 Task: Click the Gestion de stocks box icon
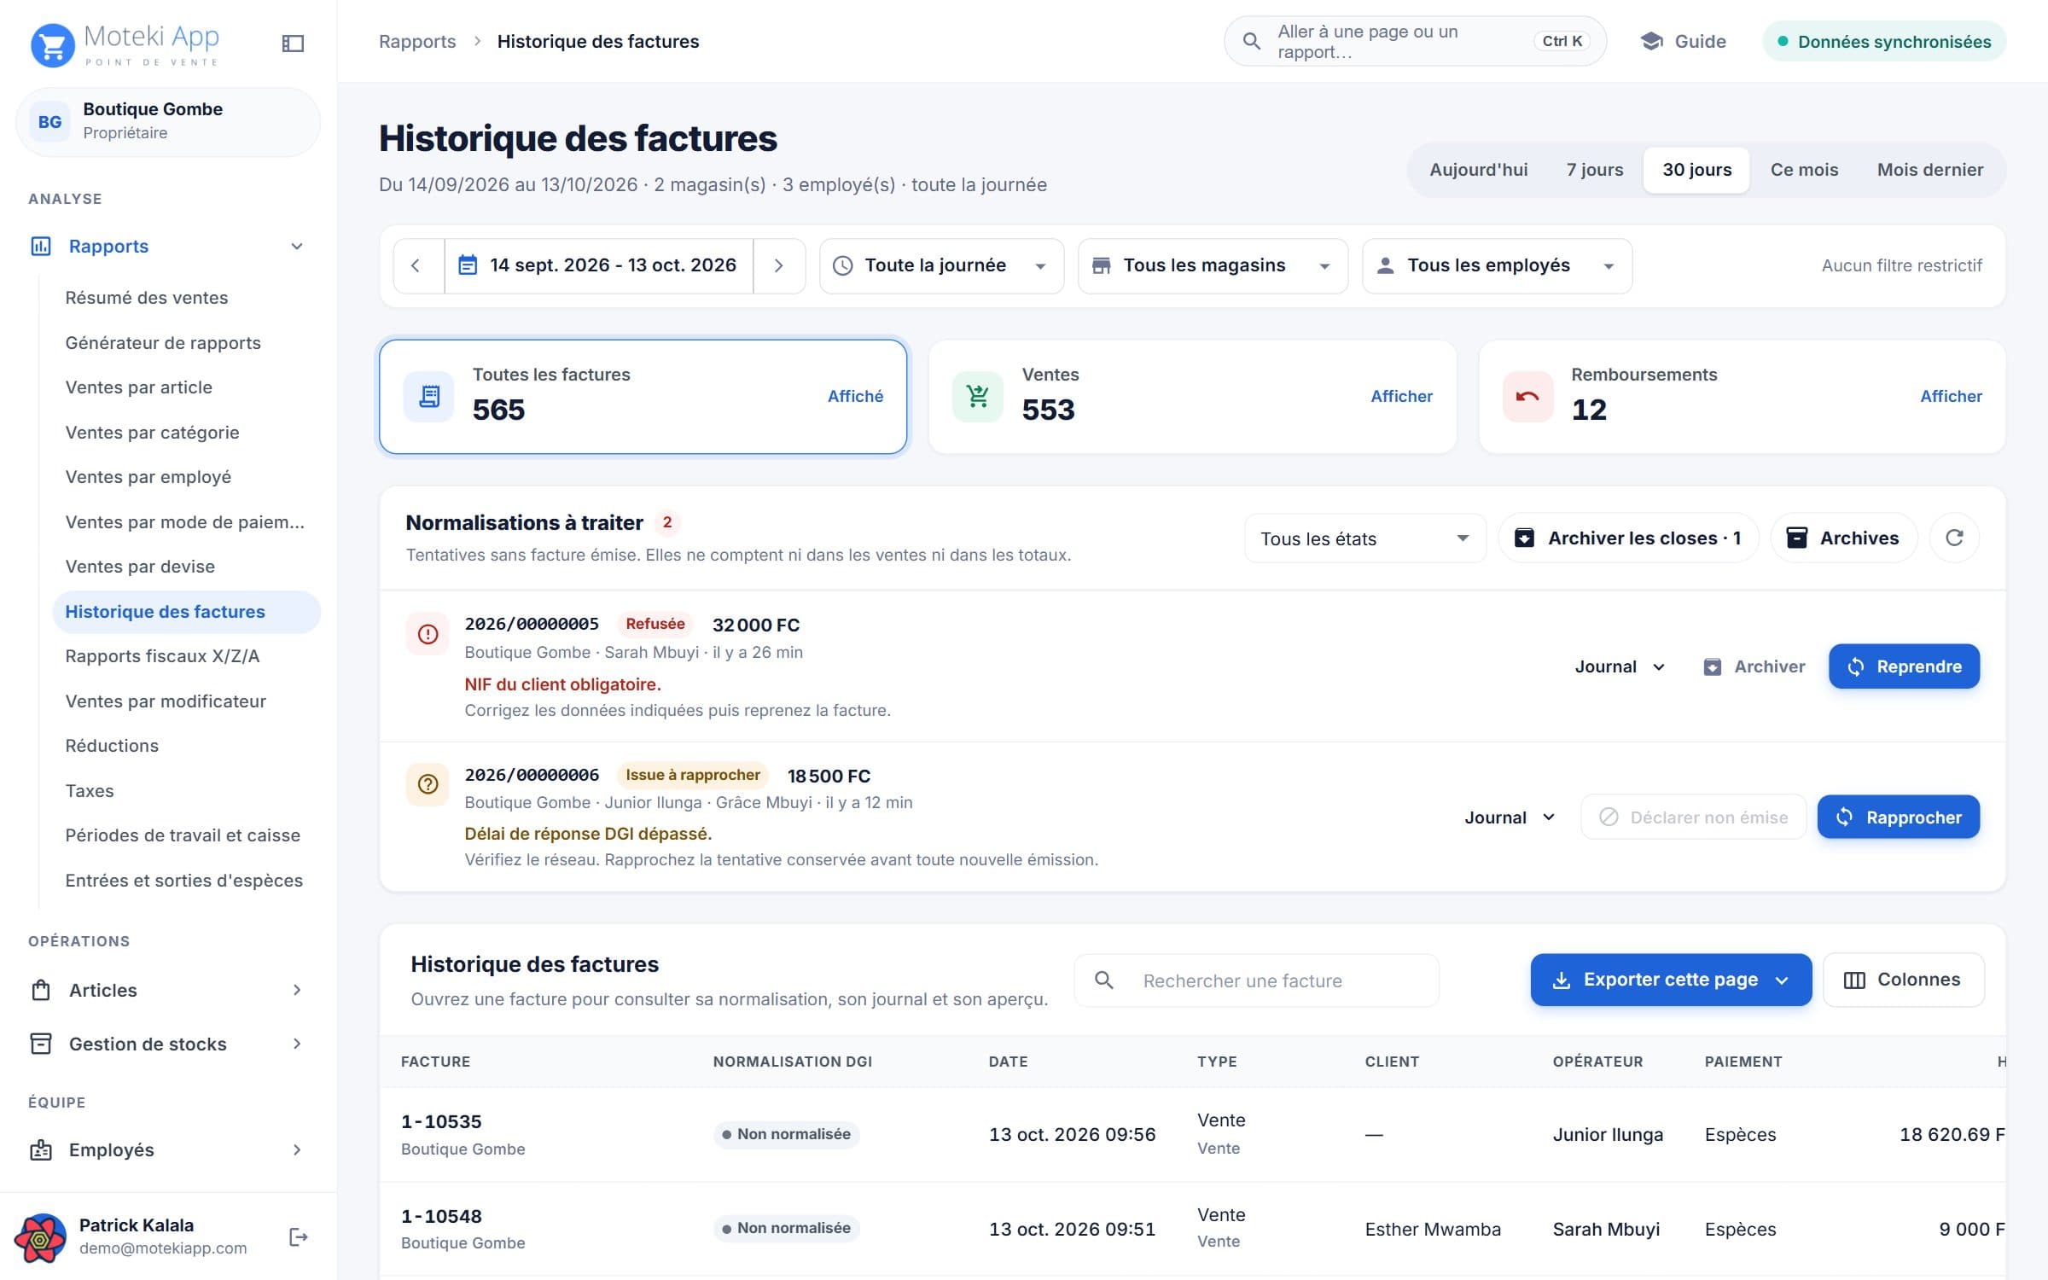[x=40, y=1044]
